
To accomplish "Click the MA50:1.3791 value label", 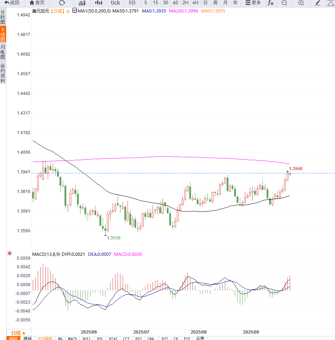I will point(125,11).
